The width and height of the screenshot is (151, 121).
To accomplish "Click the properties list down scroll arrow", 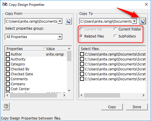I will pyautogui.click(x=69, y=90).
